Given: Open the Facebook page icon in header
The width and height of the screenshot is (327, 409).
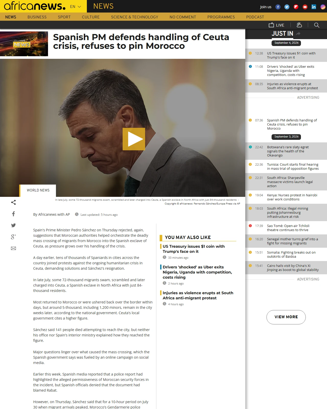Looking at the screenshot, I should point(278,7).
